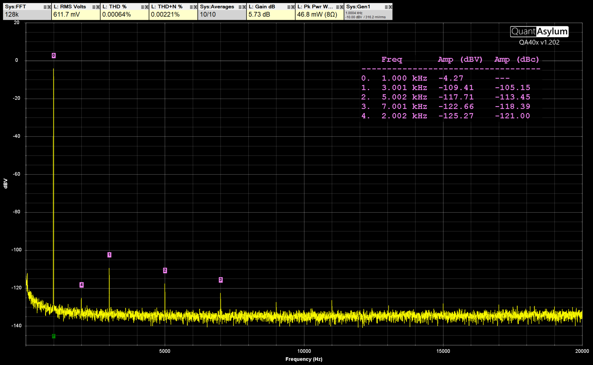Open the Sys:Gen1 tile menu icon
This screenshot has width=593, height=365.
tap(387, 7)
